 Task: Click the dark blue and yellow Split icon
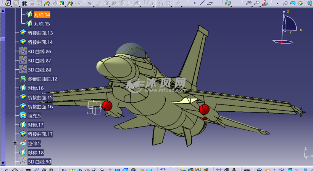pyautogui.click(x=24, y=3)
